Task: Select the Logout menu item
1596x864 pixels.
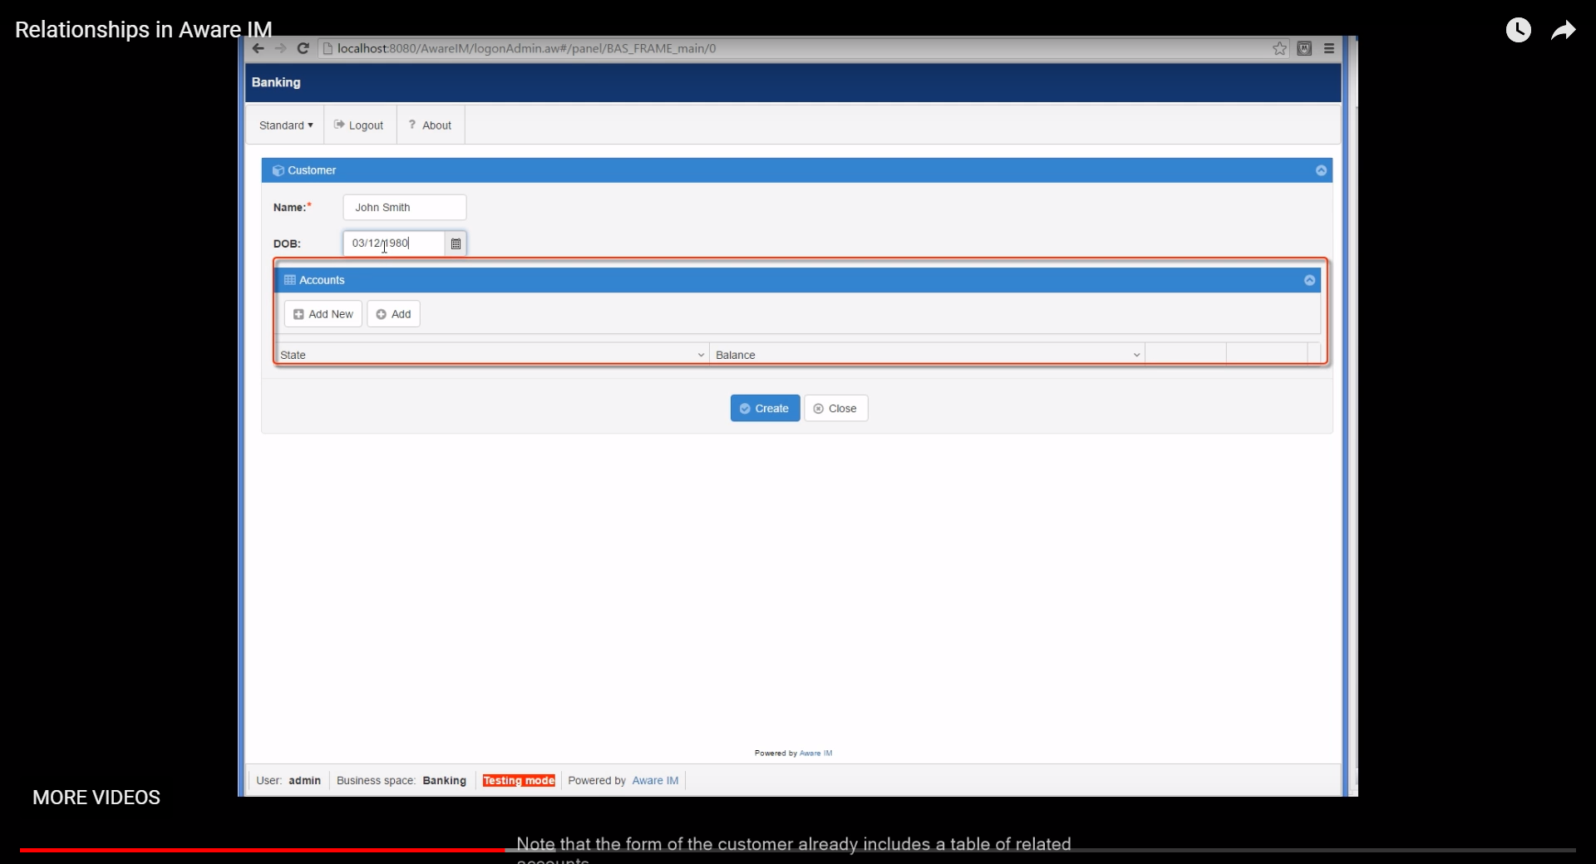Action: coord(359,125)
